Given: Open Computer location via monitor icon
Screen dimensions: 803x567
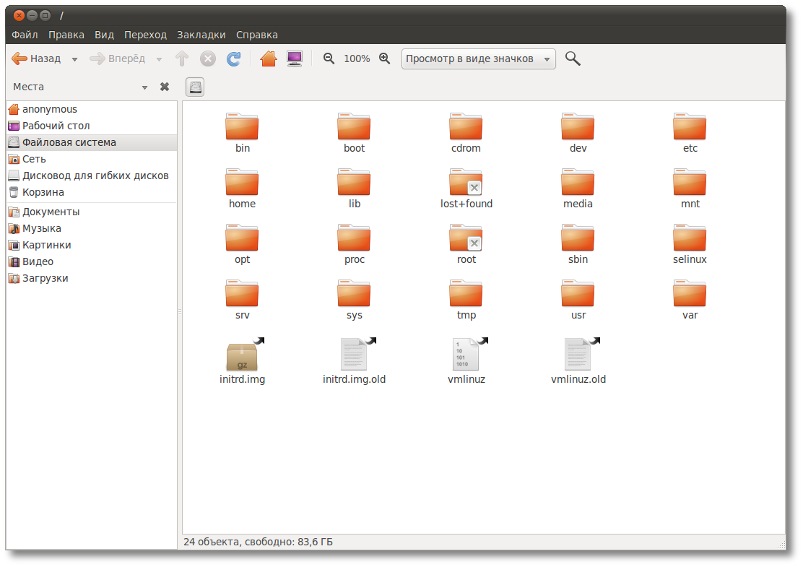Looking at the screenshot, I should click(x=295, y=59).
